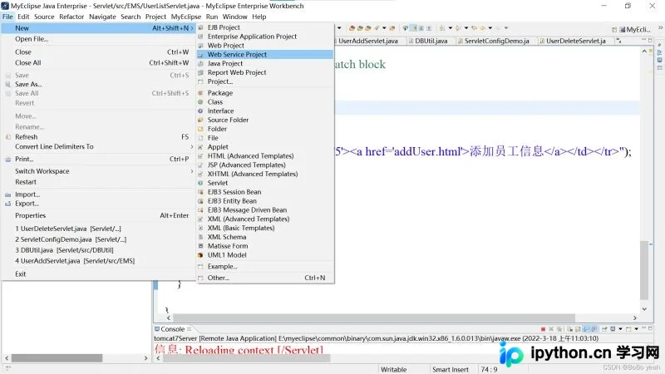Click Import... in File menu
Screen dimensions: 665x374
[x=98, y=194]
